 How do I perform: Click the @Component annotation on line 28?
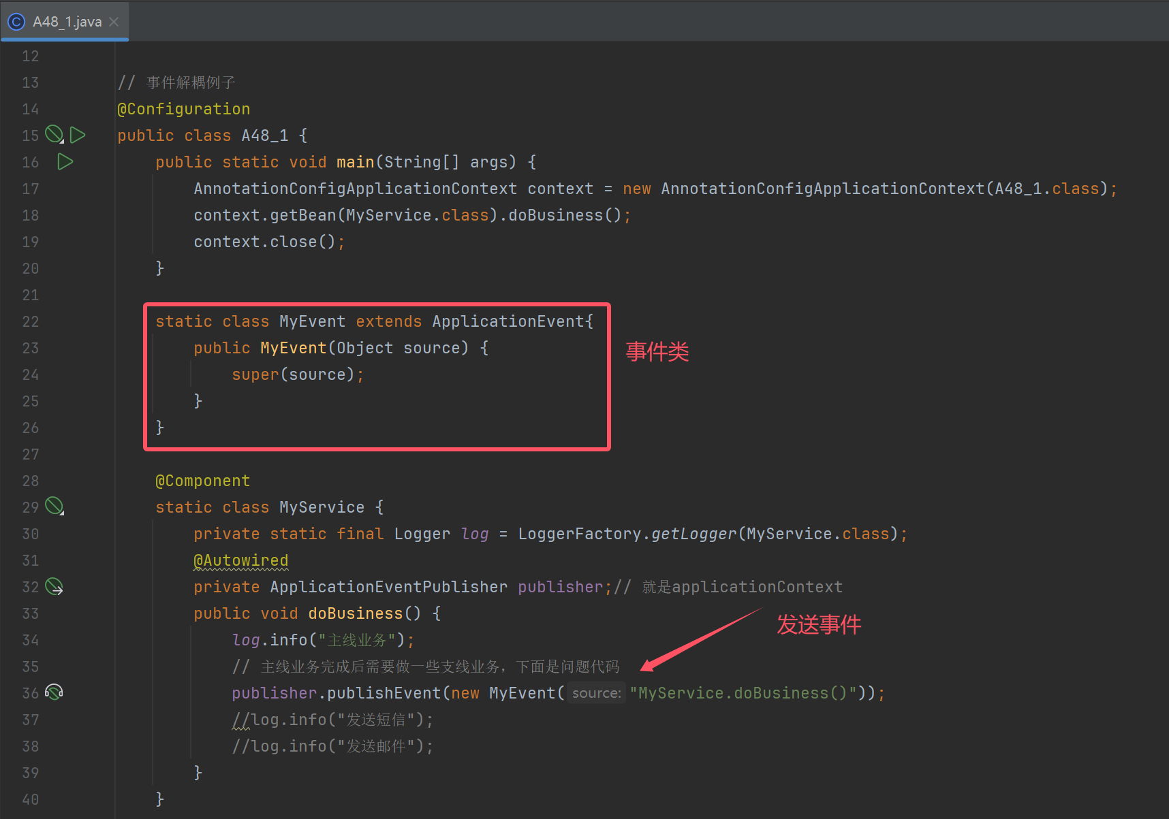click(203, 481)
